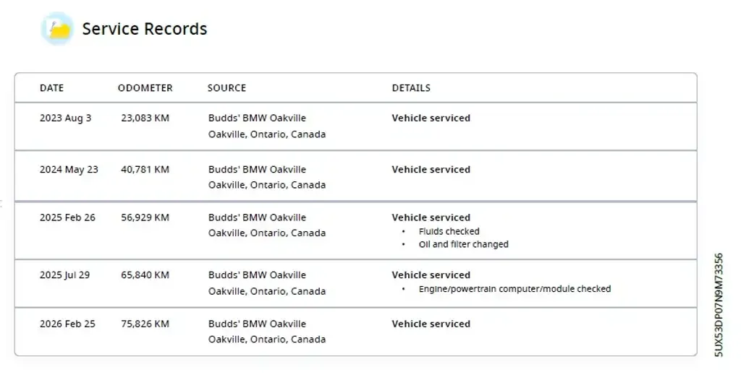Click the 65,840 KM odometer reading
741x380 pixels.
(x=145, y=275)
